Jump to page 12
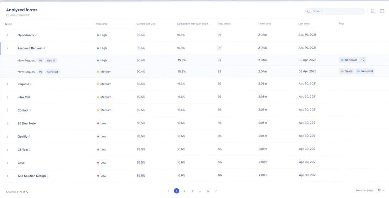The image size is (389, 198). tap(208, 191)
